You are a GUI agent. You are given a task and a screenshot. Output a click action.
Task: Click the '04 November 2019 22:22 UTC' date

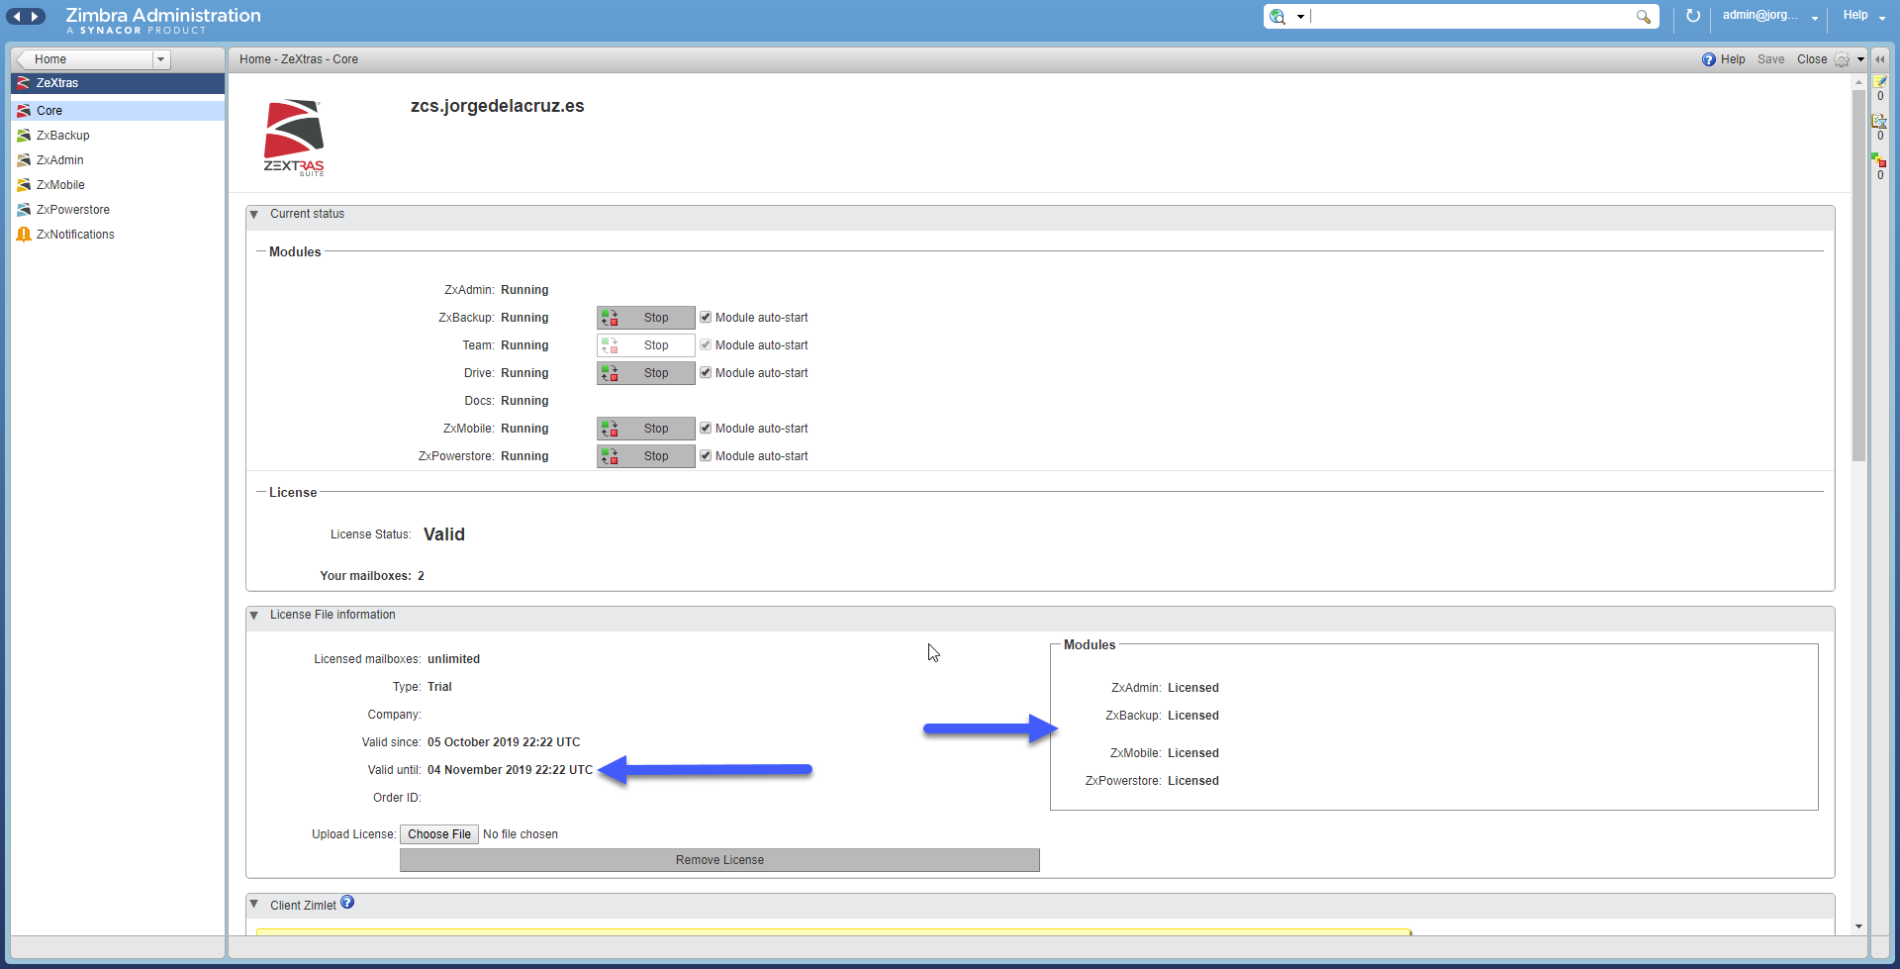(x=510, y=770)
